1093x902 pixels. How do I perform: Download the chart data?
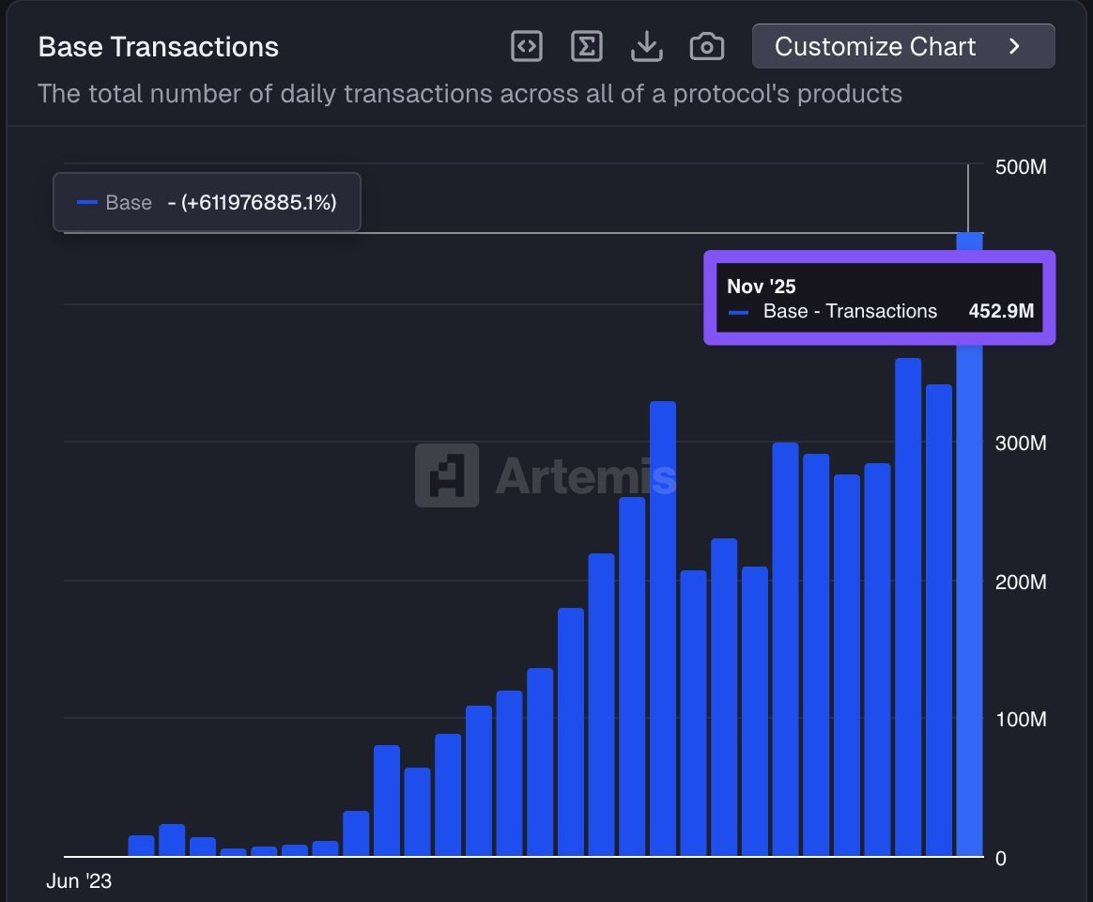coord(647,46)
